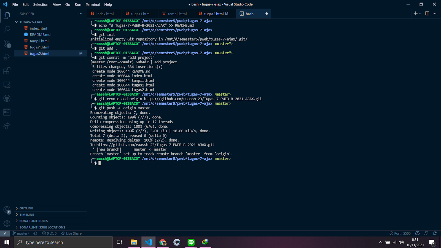This screenshot has height=248, width=441.
Task: Show hidden system tray icons chevron
Action: [381, 242]
